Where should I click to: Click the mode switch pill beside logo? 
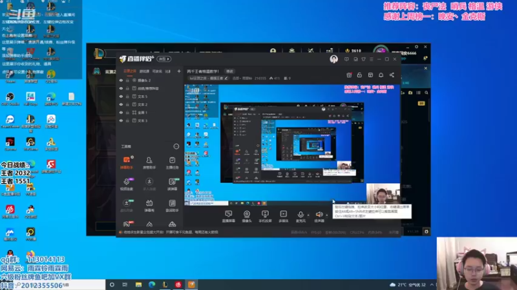click(x=164, y=59)
